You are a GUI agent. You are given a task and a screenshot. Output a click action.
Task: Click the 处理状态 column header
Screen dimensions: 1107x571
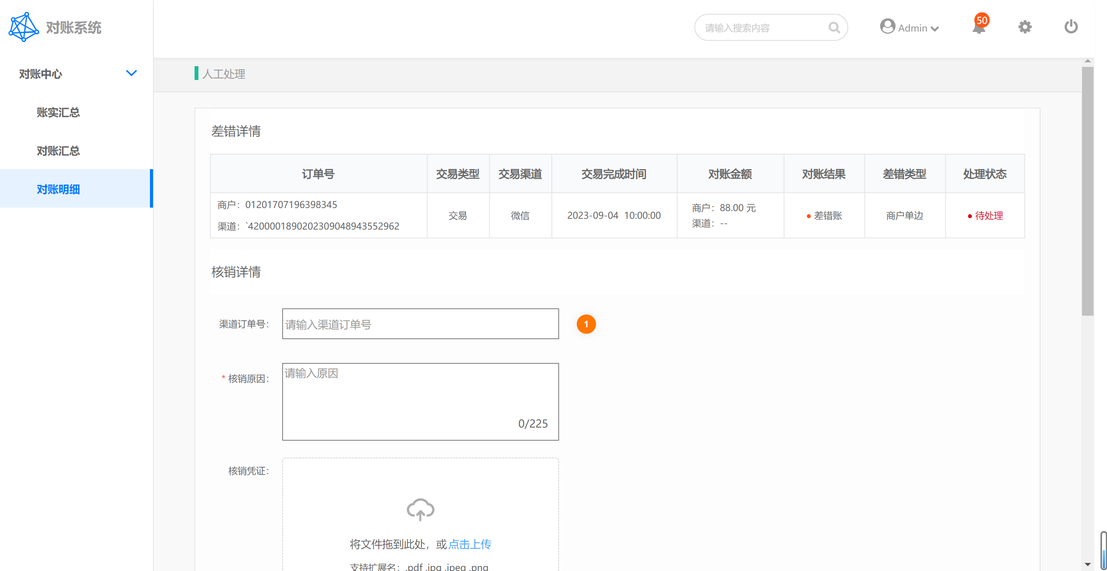[x=984, y=174]
